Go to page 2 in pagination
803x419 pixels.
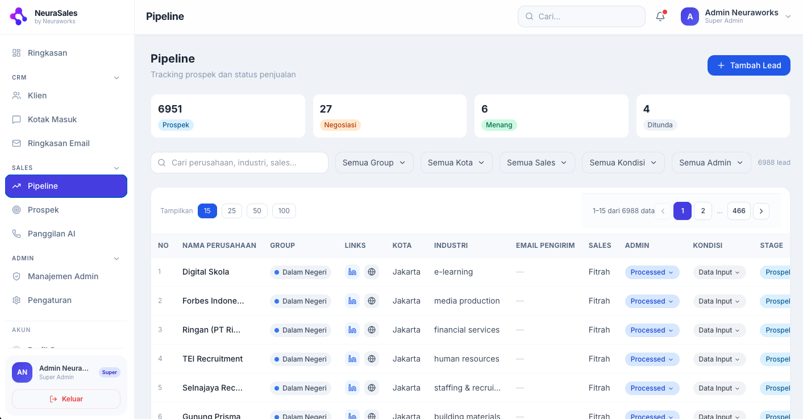[x=703, y=211]
